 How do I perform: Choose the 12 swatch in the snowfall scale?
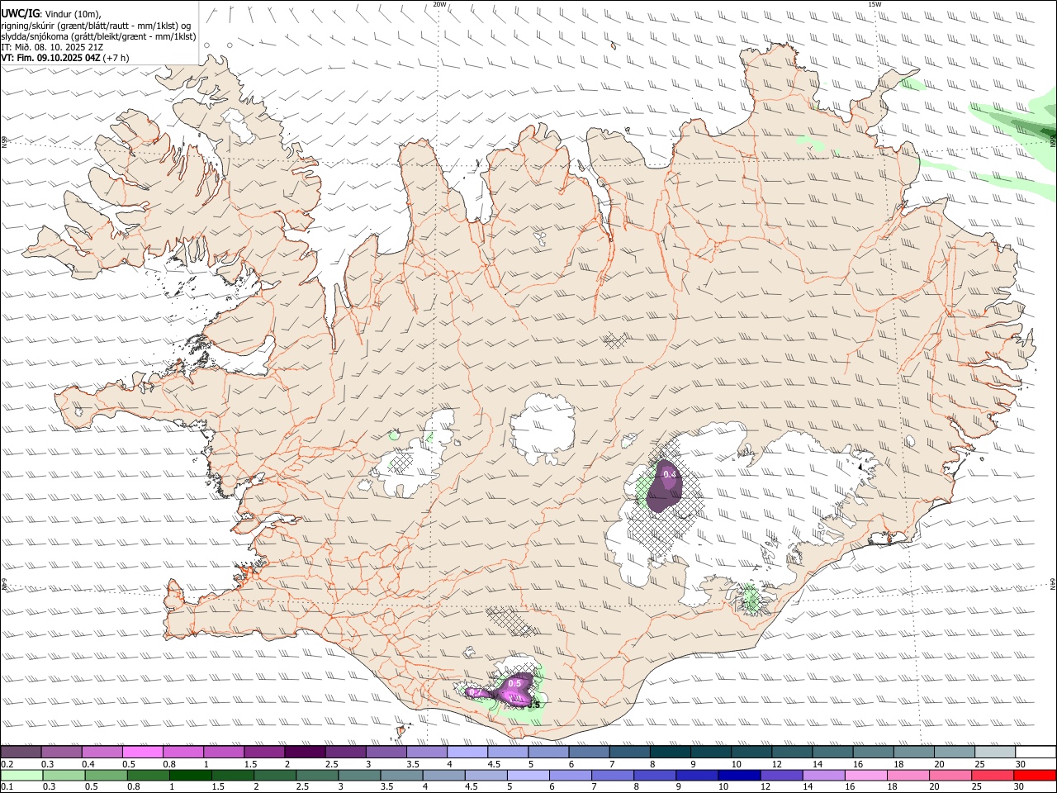point(793,752)
